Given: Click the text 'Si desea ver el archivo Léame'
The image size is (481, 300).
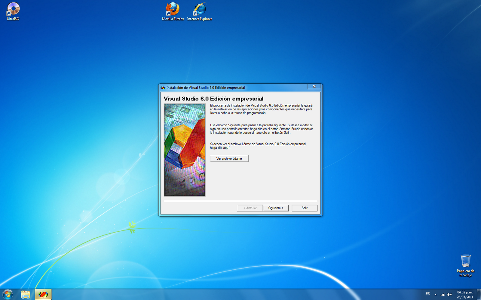Looking at the screenshot, I should coord(258,146).
